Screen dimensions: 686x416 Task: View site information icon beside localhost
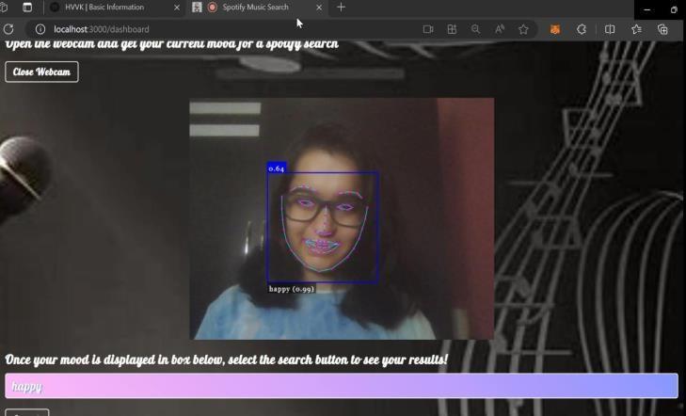click(40, 29)
